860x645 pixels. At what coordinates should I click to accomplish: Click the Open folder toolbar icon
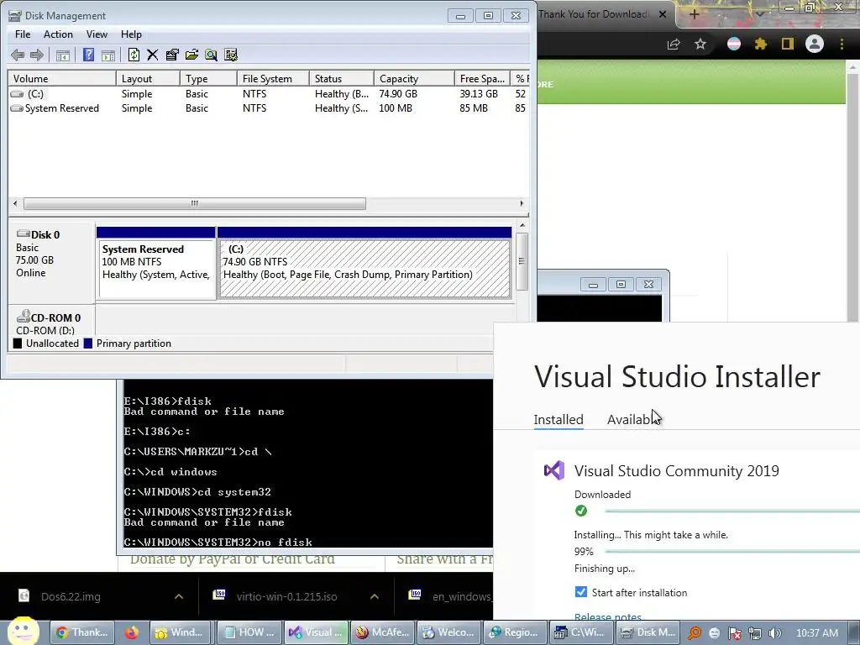pyautogui.click(x=191, y=55)
